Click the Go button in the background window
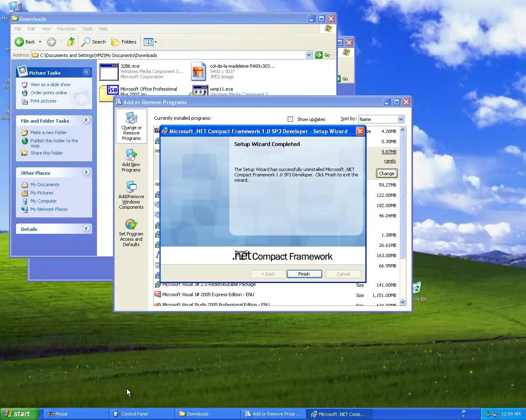Image resolution: width=526 pixels, height=420 pixels. (x=343, y=79)
